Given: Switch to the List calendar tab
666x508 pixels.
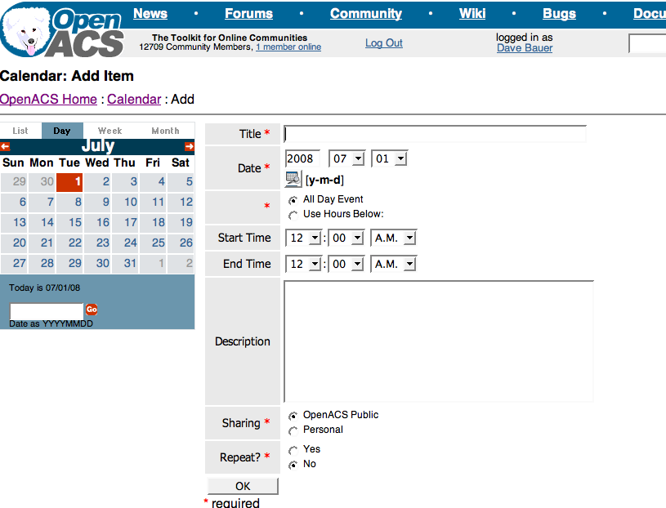Looking at the screenshot, I should 20,131.
